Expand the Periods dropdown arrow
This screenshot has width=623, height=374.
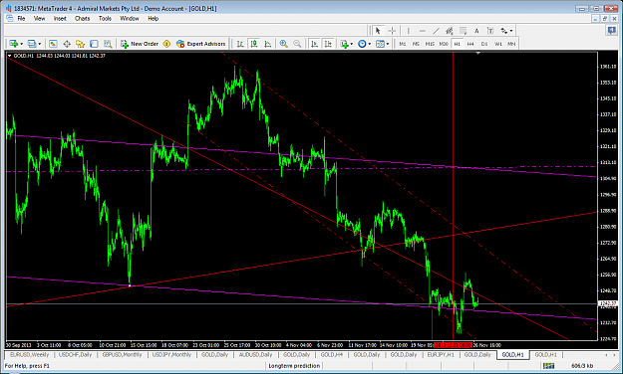coord(370,44)
